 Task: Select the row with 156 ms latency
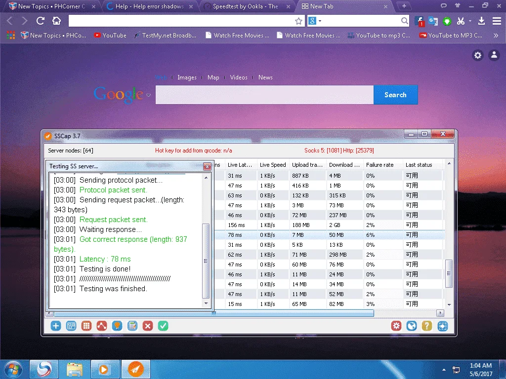[329, 225]
